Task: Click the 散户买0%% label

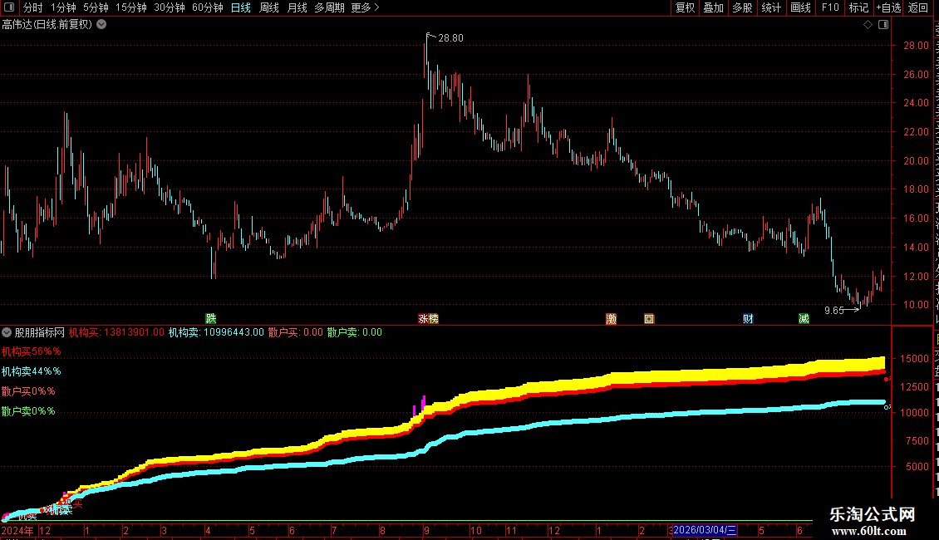Action: point(28,391)
